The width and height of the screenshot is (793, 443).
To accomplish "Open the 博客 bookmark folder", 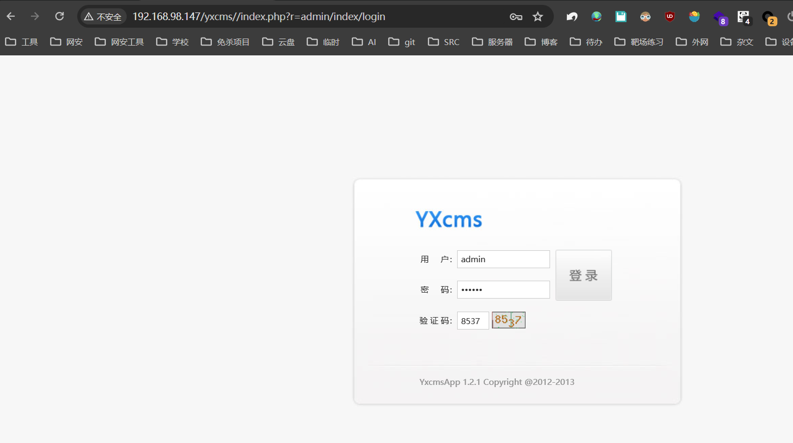I will [x=541, y=42].
